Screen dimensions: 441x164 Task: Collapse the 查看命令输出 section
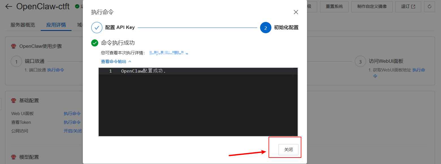116,61
